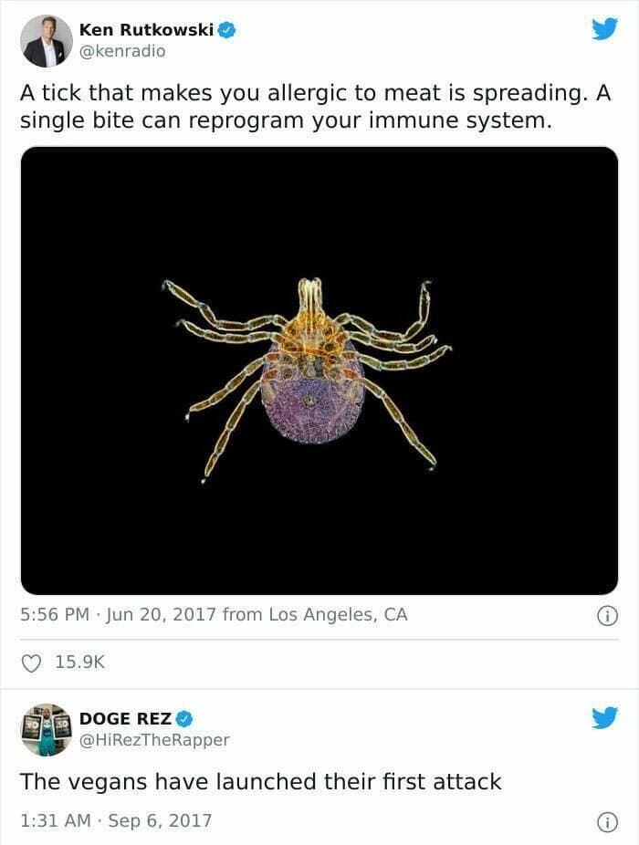The width and height of the screenshot is (639, 845).
Task: Open the info icon on Ken's tweet
Action: [x=608, y=615]
